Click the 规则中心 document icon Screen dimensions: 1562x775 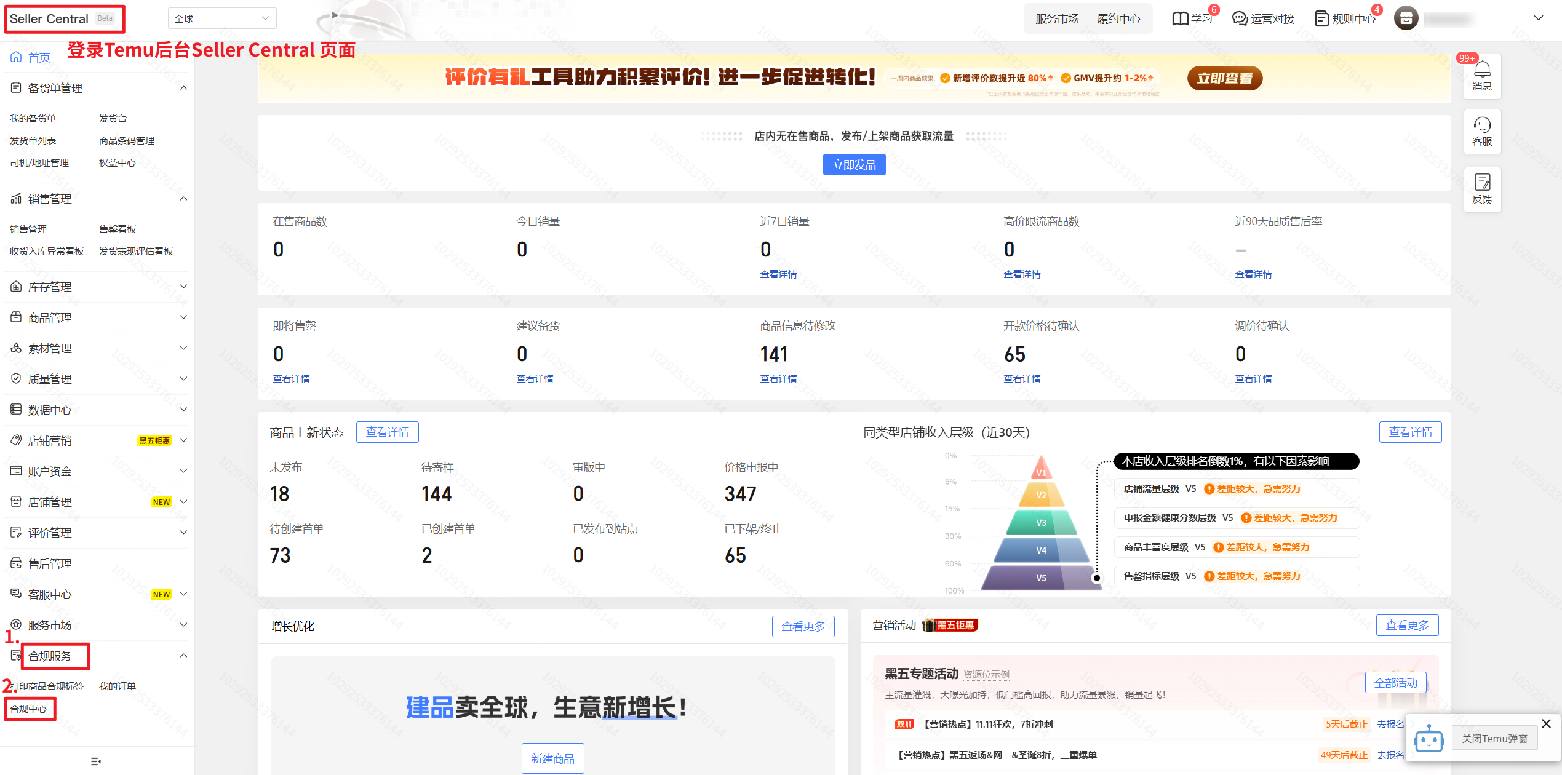click(1321, 19)
